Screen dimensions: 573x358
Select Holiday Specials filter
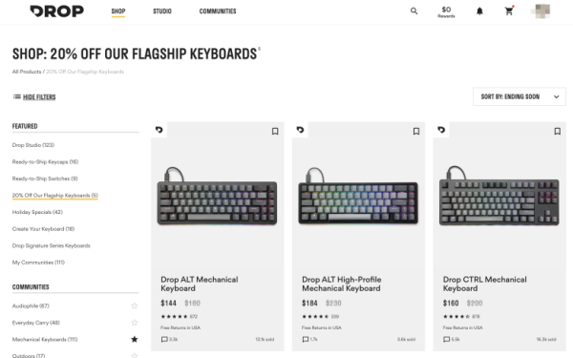click(x=37, y=212)
